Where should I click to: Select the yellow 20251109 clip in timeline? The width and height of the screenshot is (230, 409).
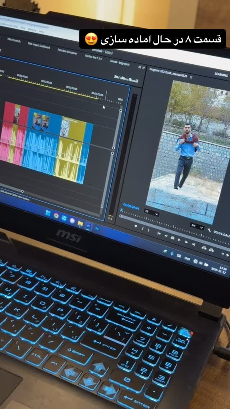[x=74, y=130]
